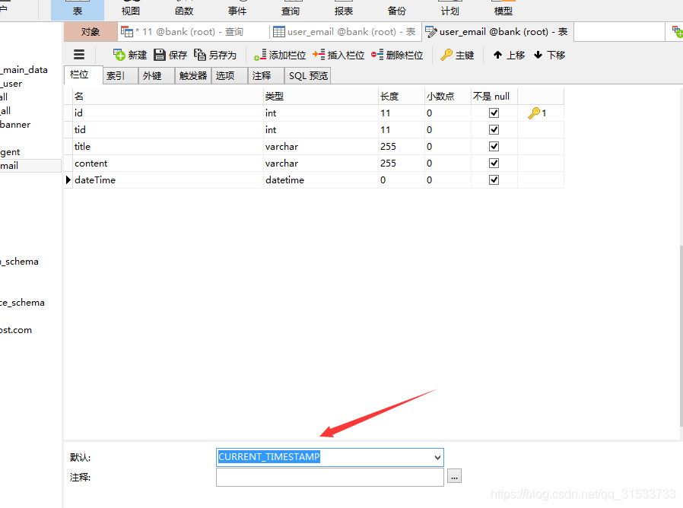The image size is (683, 508).
Task: Open comment editor with ... button
Action: pyautogui.click(x=454, y=477)
